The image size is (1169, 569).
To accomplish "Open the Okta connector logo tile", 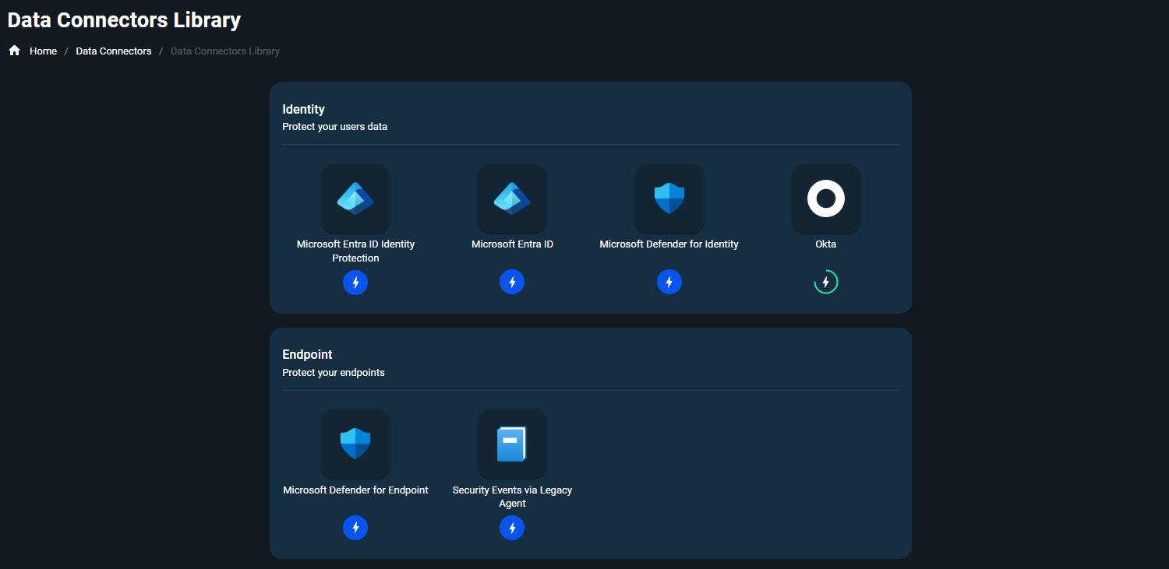I will coord(826,198).
